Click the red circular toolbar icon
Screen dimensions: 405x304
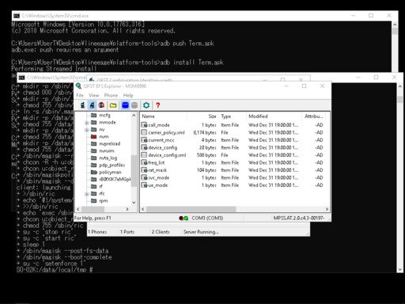101,105
